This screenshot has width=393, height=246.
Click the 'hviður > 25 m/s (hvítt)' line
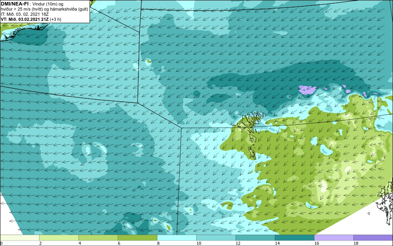[21, 9]
